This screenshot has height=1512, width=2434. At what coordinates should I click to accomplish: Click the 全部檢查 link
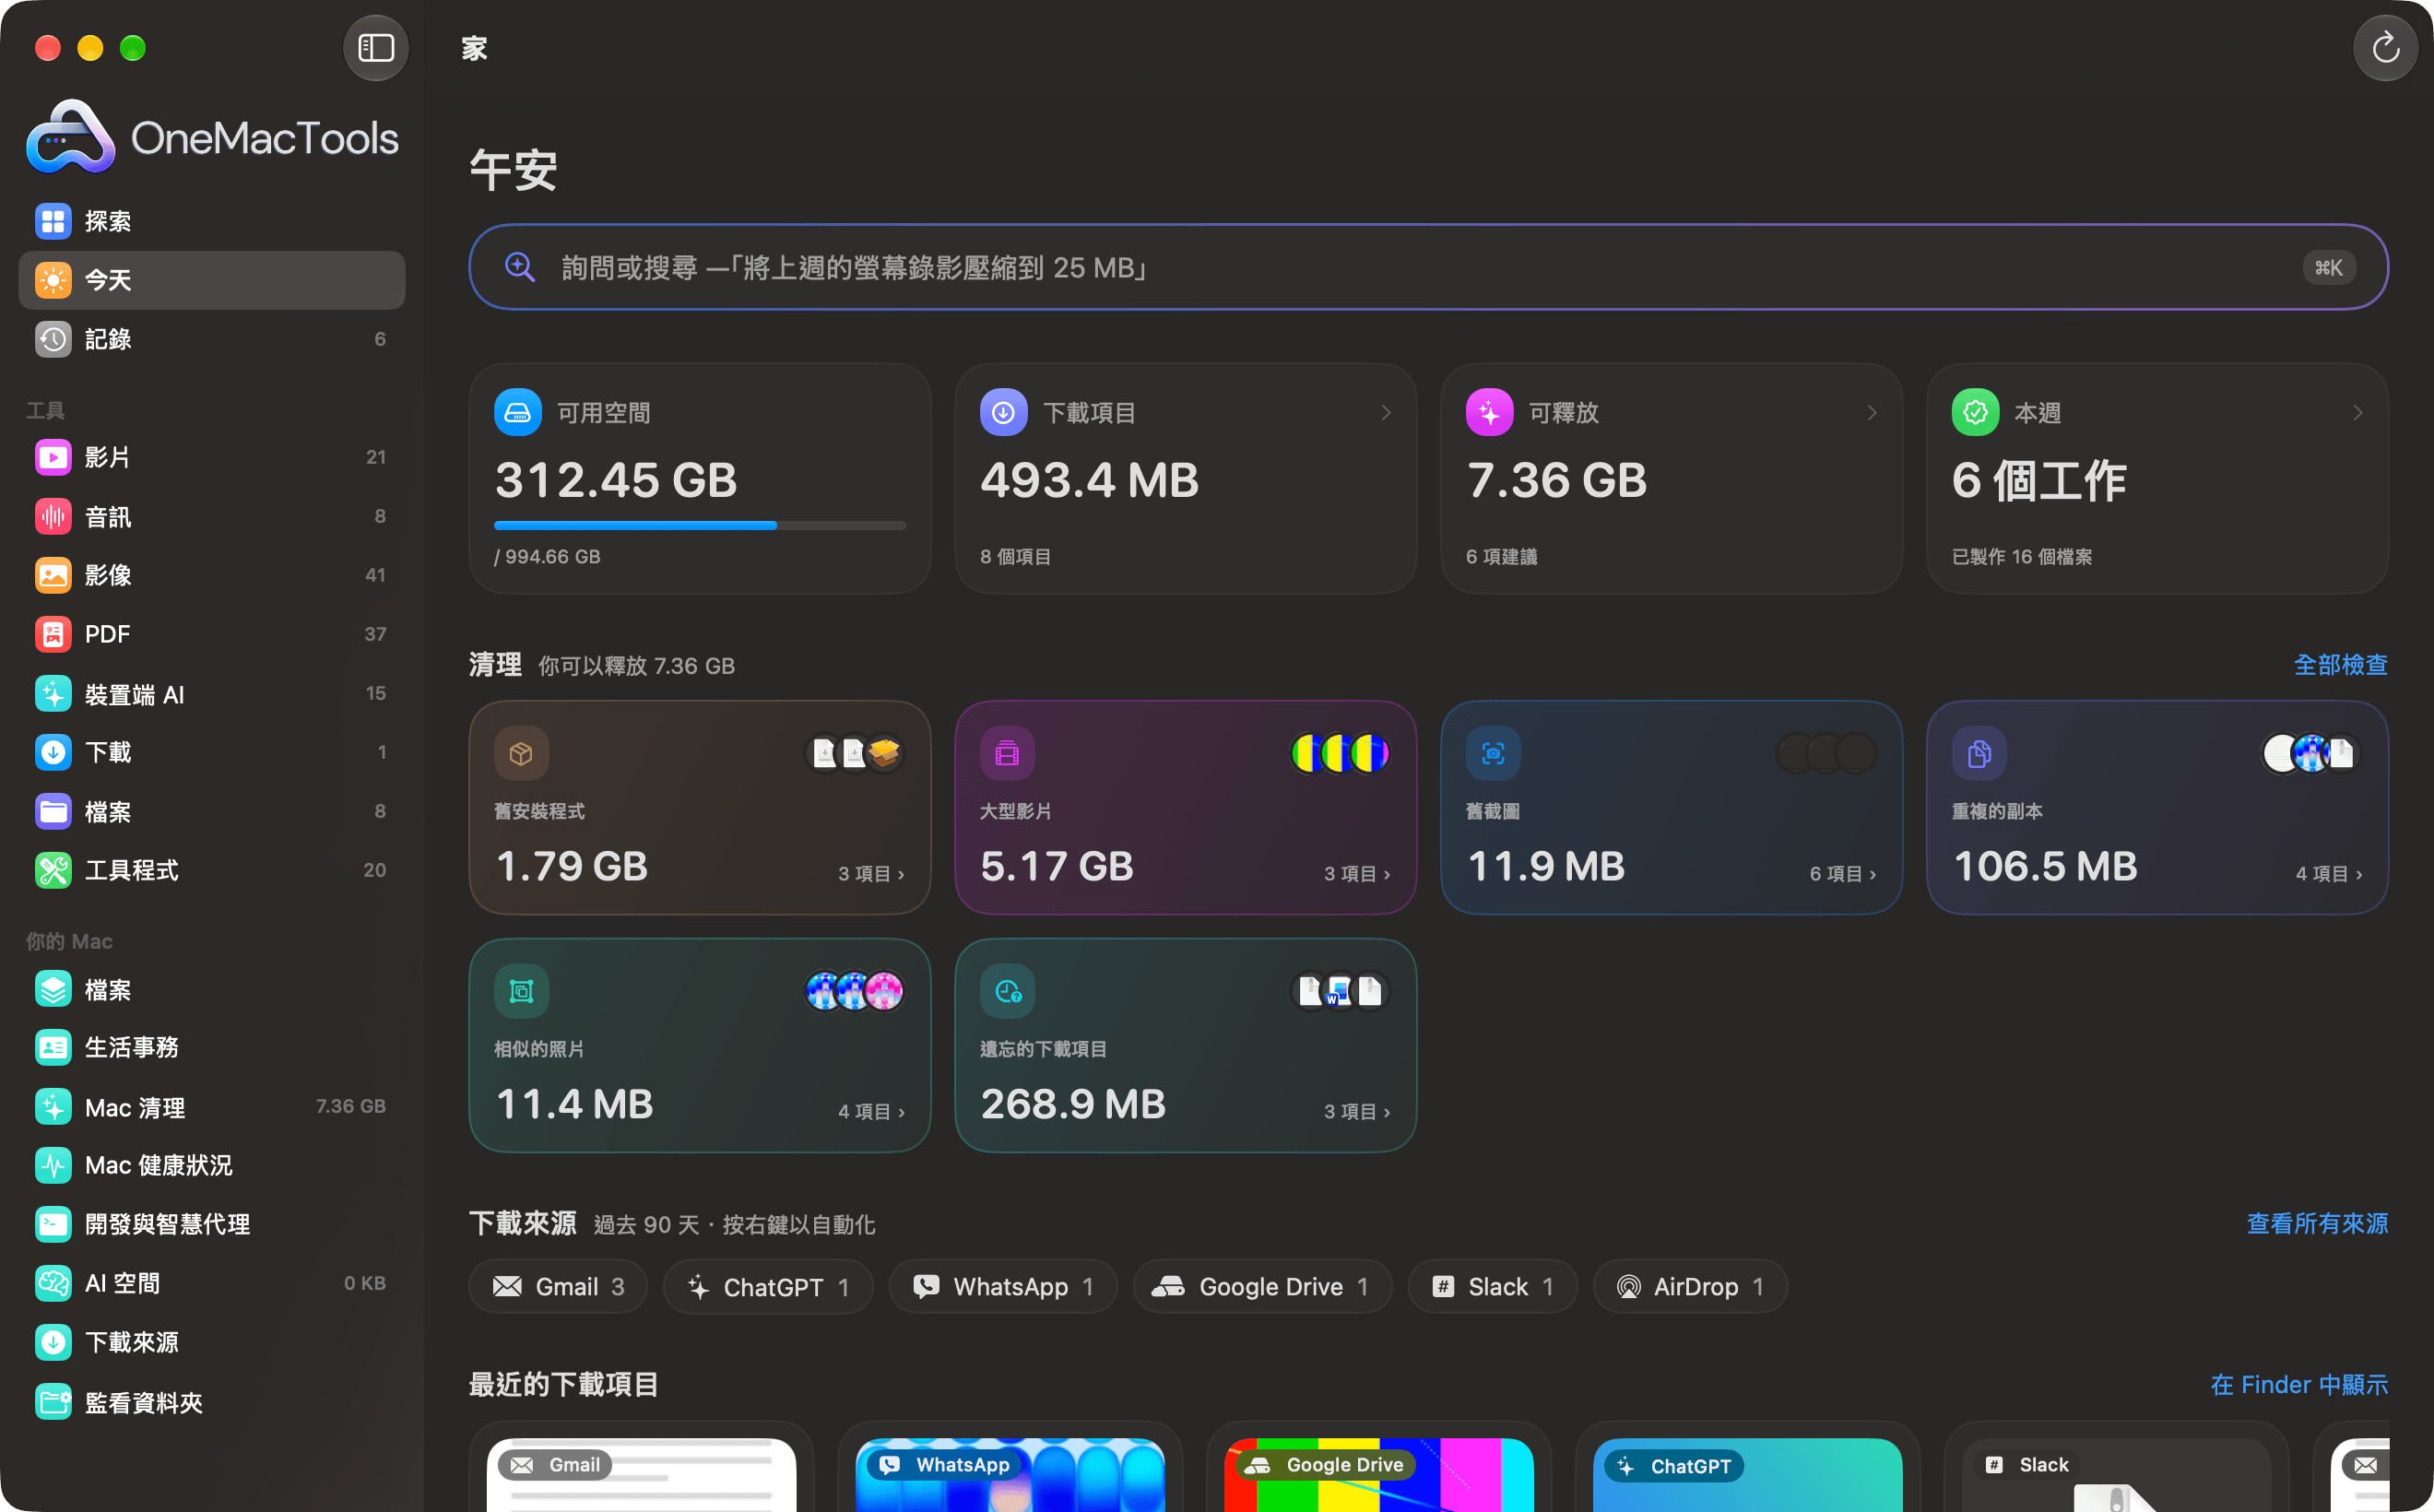2340,665
